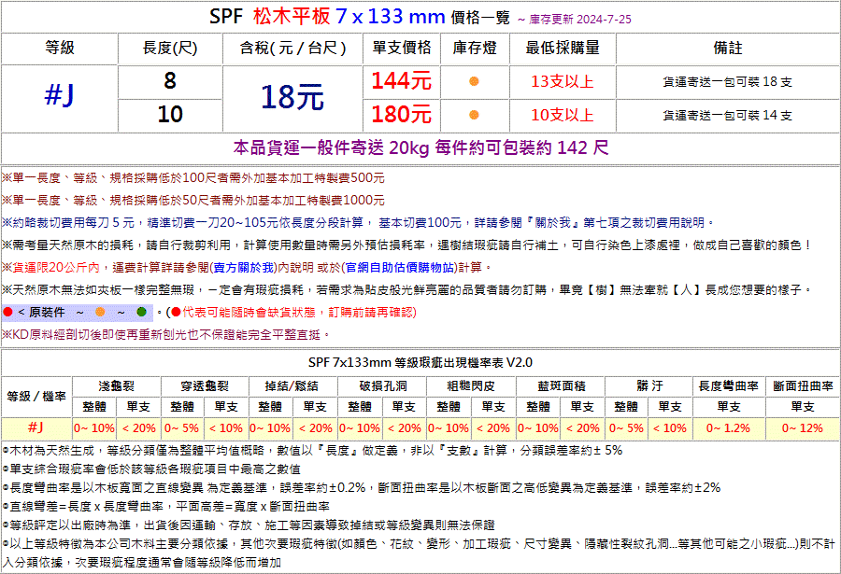
Task: Select the 單支價格 column header
Action: pyautogui.click(x=402, y=48)
